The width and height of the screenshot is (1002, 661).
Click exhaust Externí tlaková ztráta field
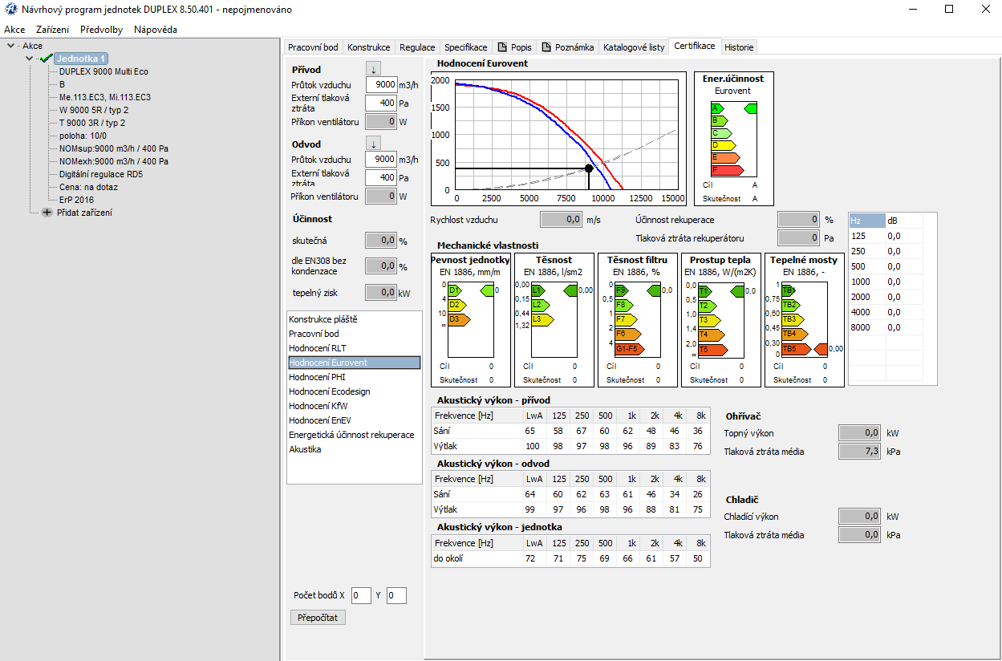(381, 177)
